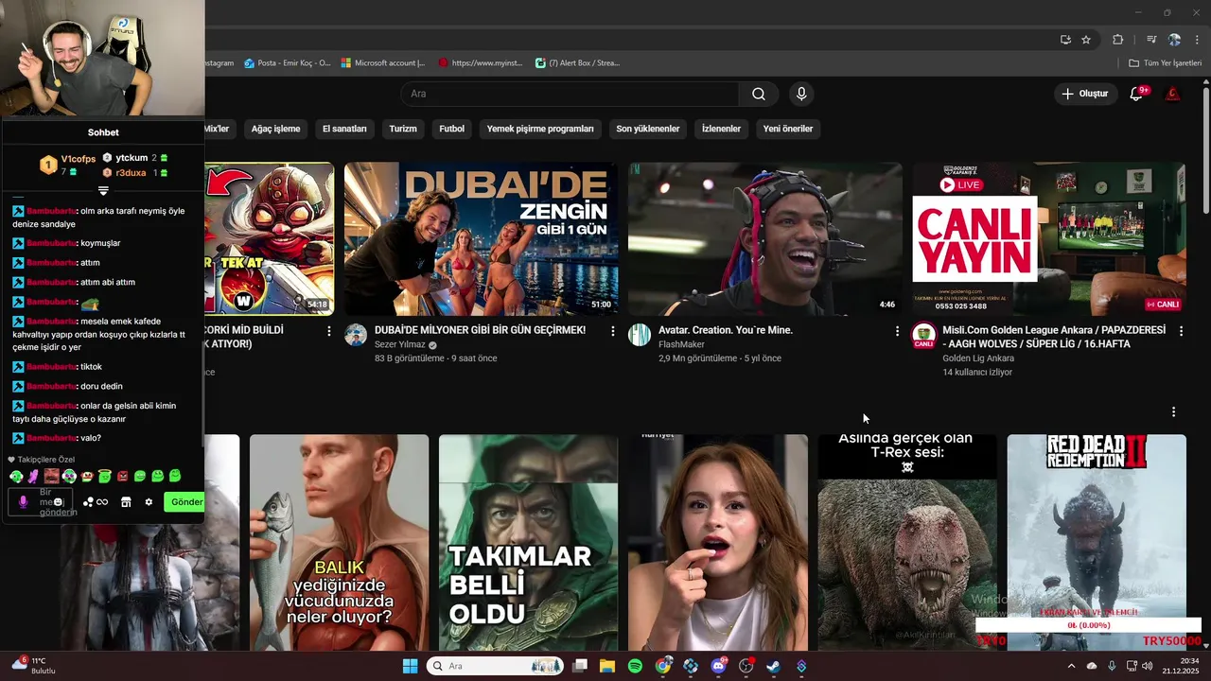
Task: Open Chrome profile picture
Action: pyautogui.click(x=1174, y=40)
